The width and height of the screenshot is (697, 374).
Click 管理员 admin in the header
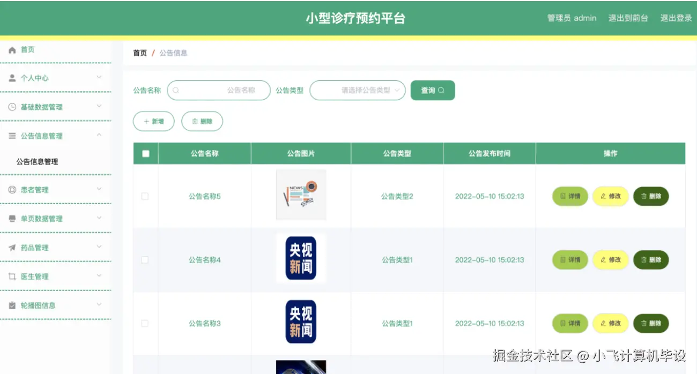(572, 18)
